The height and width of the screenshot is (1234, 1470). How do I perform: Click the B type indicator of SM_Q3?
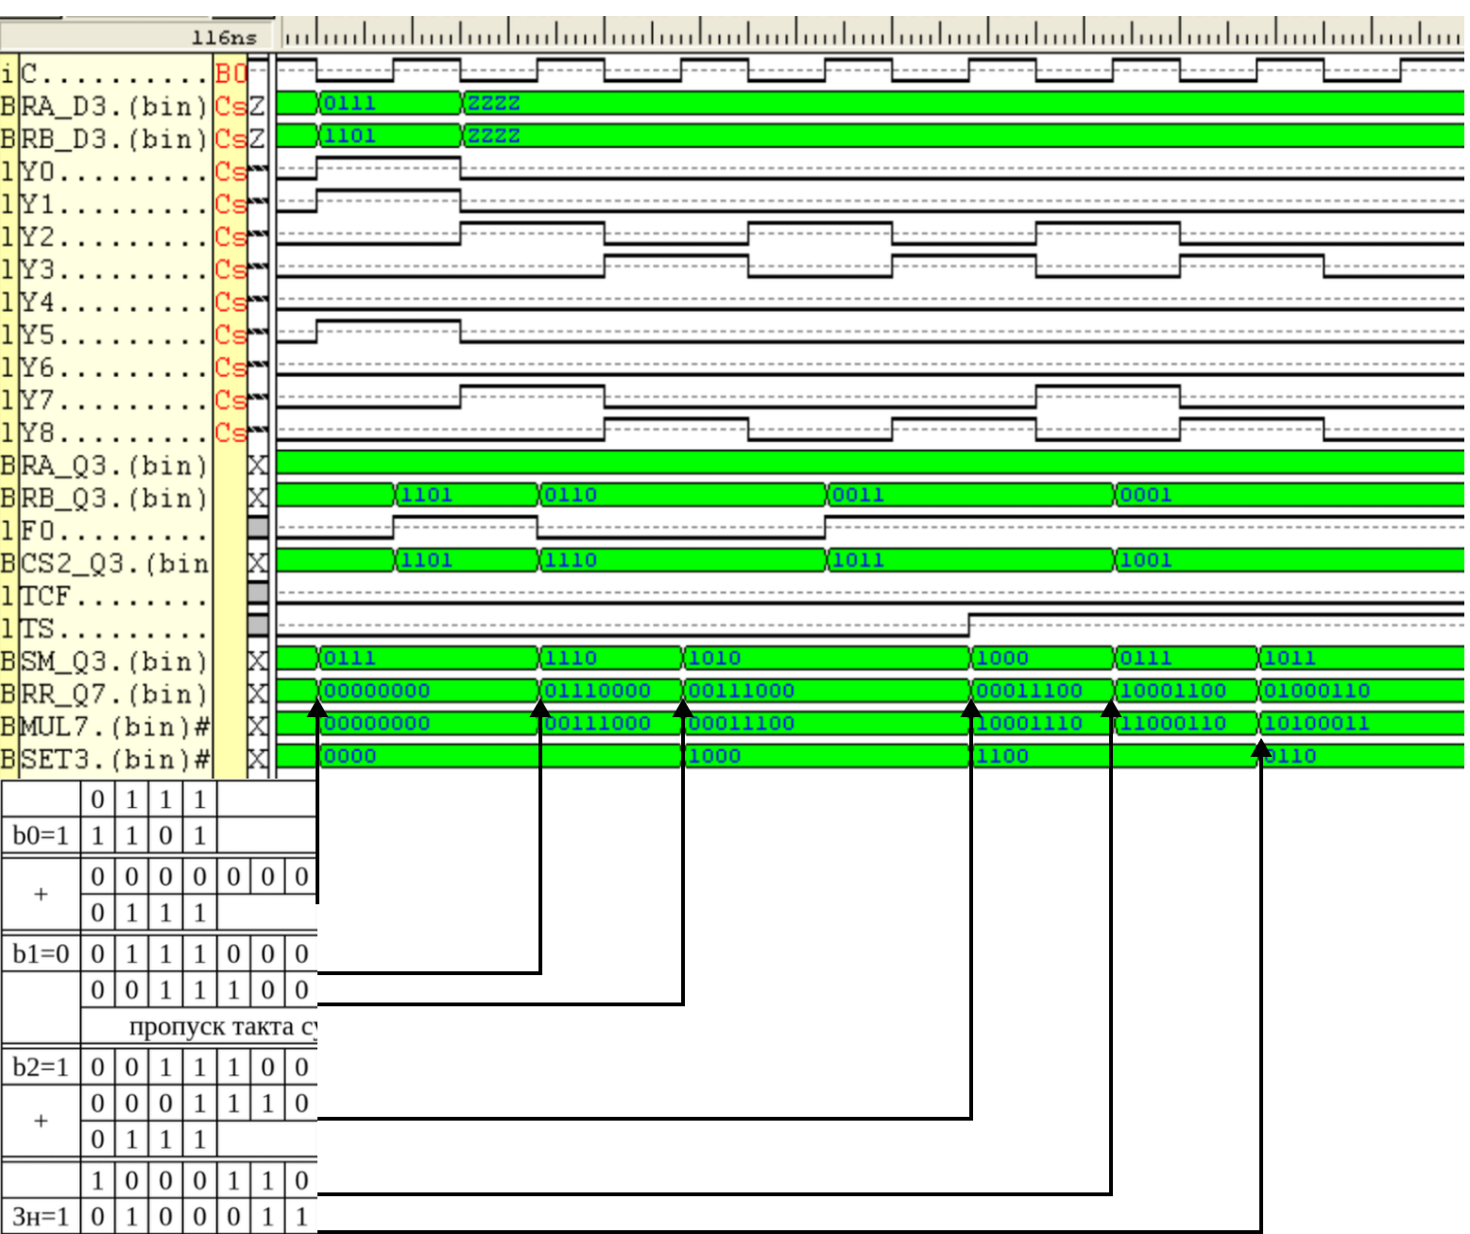pos(9,661)
